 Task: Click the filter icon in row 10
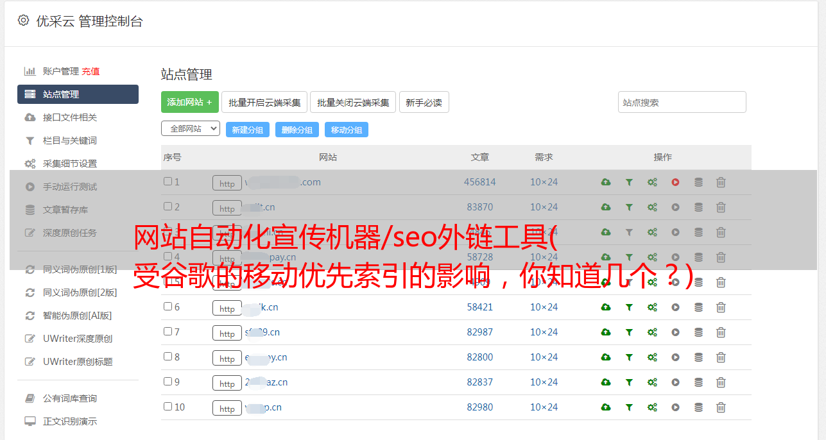pyautogui.click(x=629, y=407)
